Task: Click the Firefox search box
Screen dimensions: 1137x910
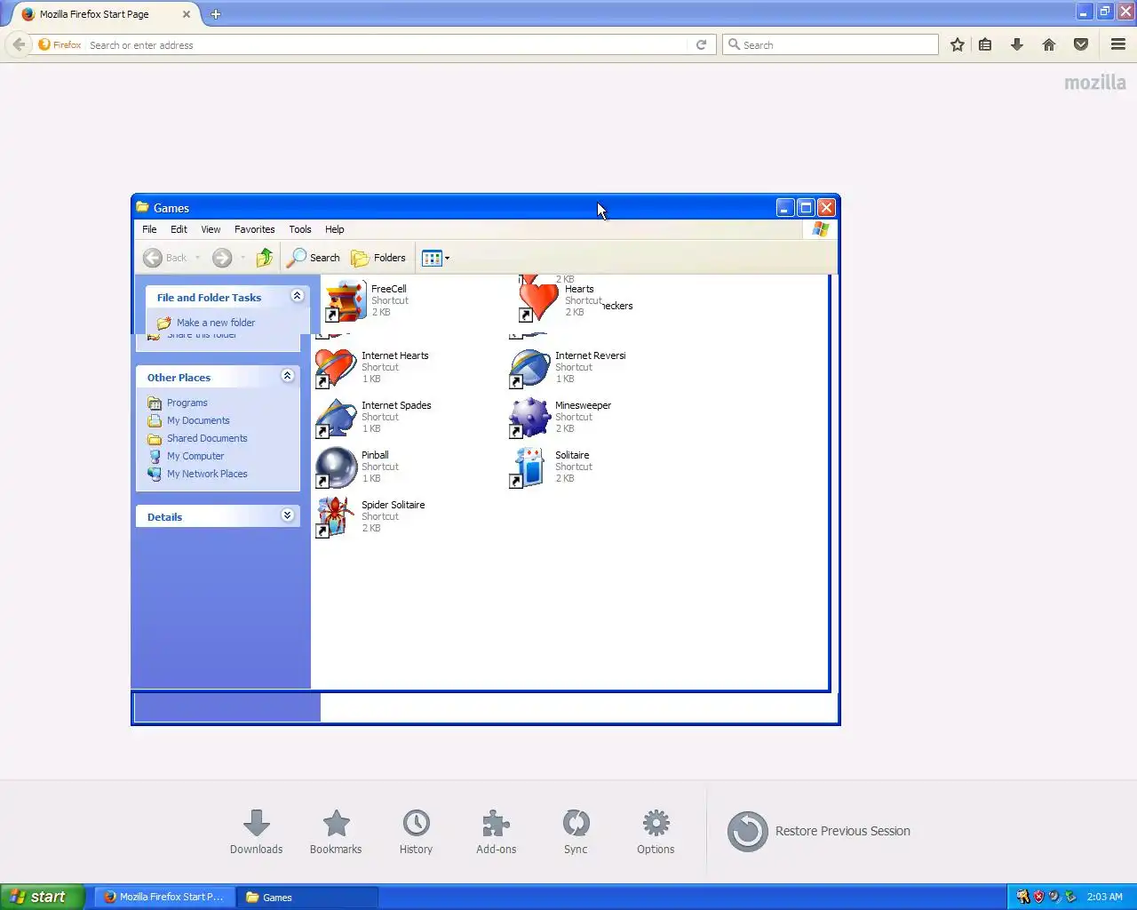Action: click(x=831, y=44)
